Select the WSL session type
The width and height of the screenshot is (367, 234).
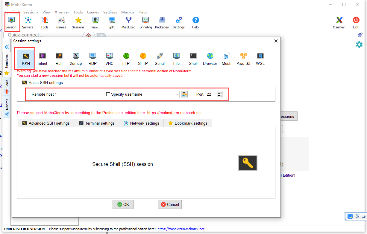pos(260,59)
